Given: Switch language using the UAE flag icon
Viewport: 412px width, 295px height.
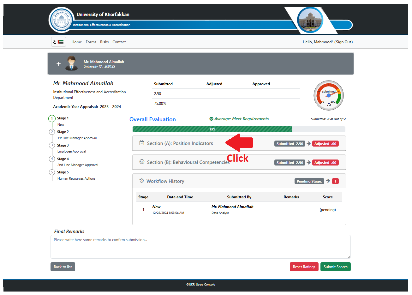Looking at the screenshot, I should click(59, 42).
